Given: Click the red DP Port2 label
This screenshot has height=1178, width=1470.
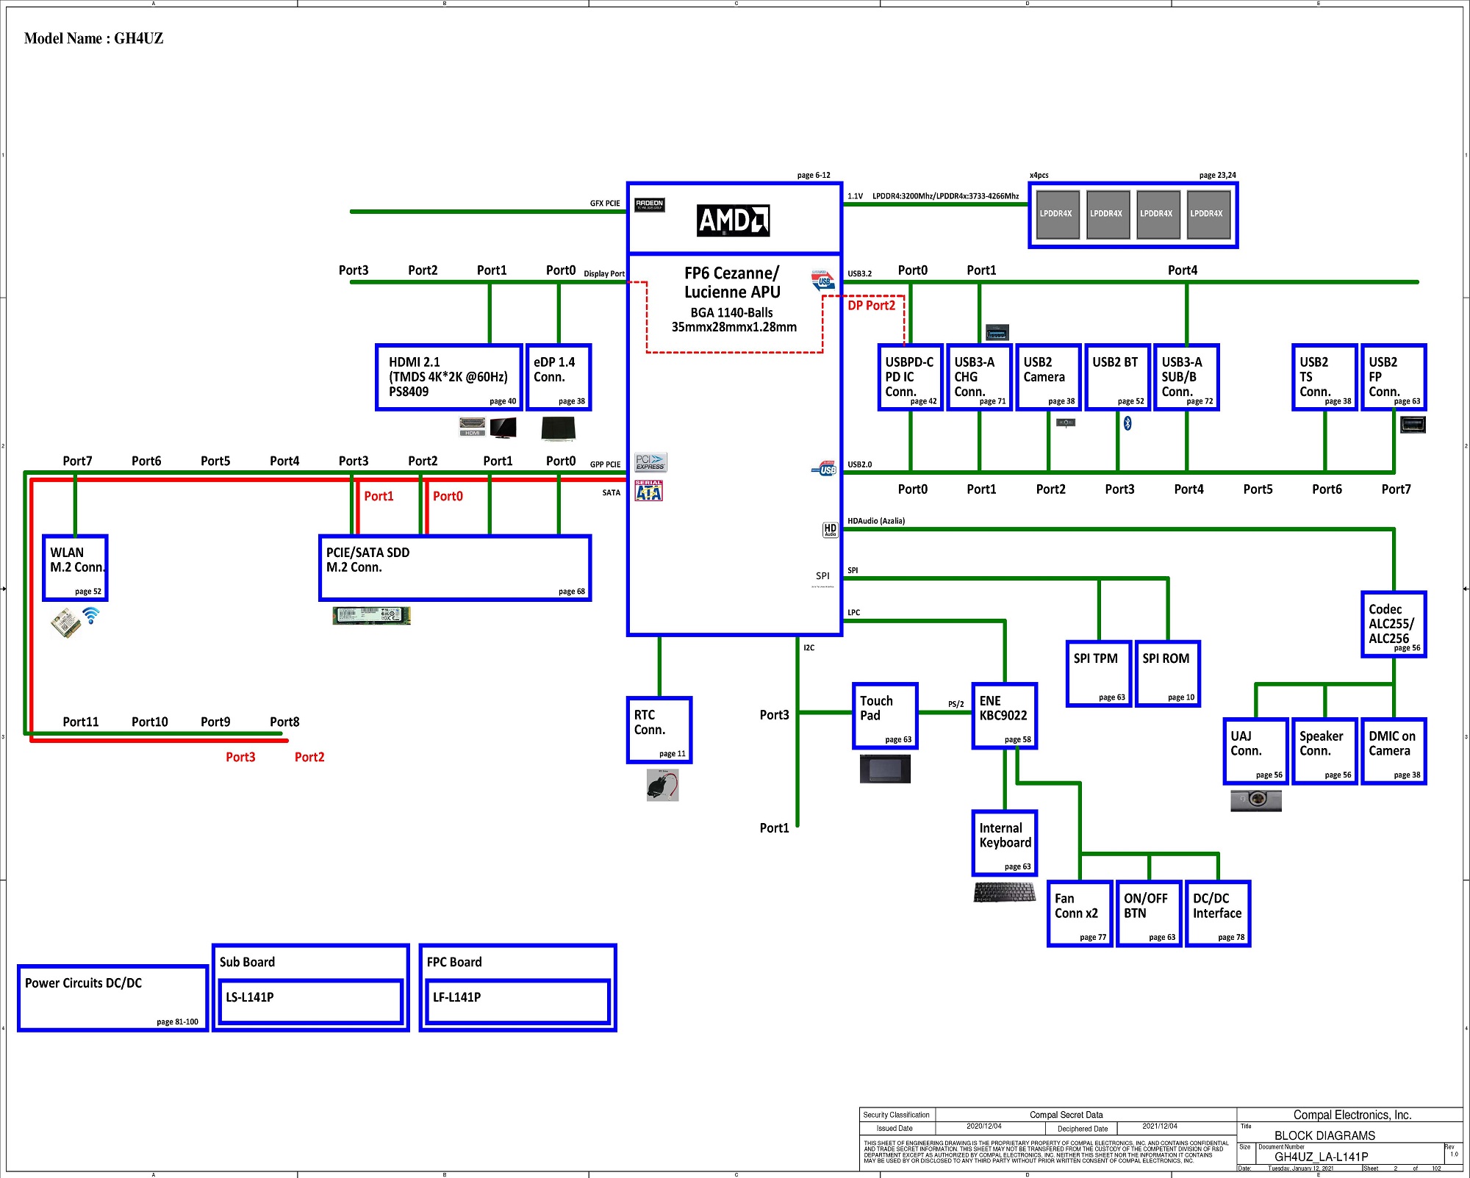Looking at the screenshot, I should coord(872,306).
